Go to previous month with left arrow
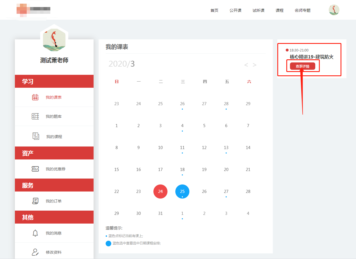The width and height of the screenshot is (356, 259). pos(246,65)
